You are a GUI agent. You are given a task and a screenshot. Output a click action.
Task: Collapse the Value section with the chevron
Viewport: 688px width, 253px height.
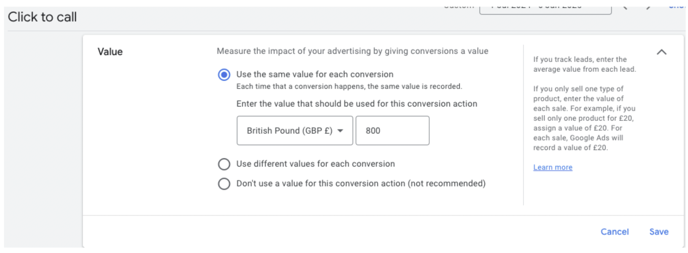(661, 52)
